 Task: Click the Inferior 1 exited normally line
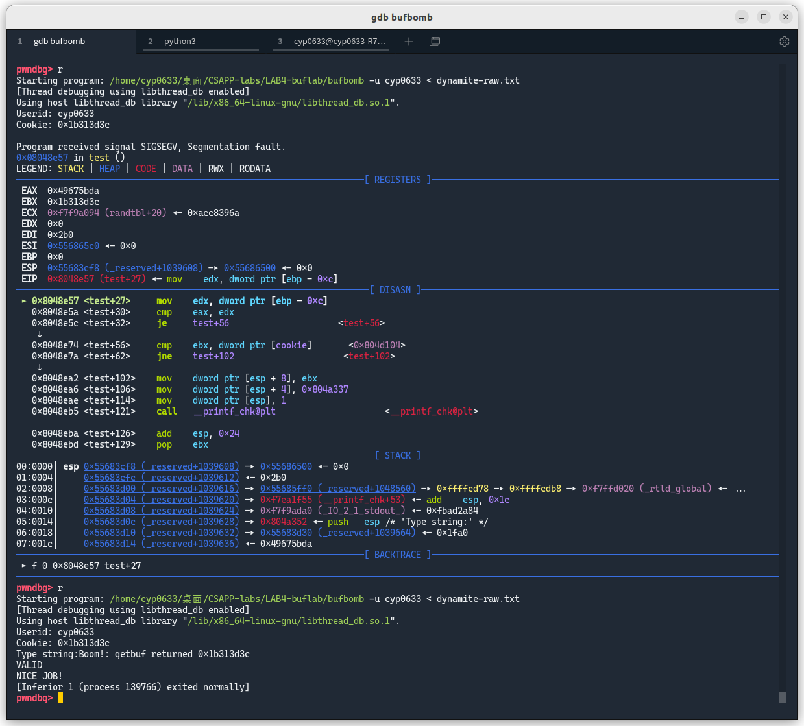coord(133,687)
